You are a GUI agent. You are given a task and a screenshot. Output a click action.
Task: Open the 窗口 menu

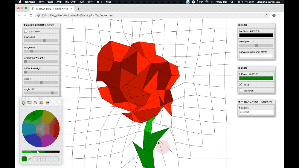[99, 2]
